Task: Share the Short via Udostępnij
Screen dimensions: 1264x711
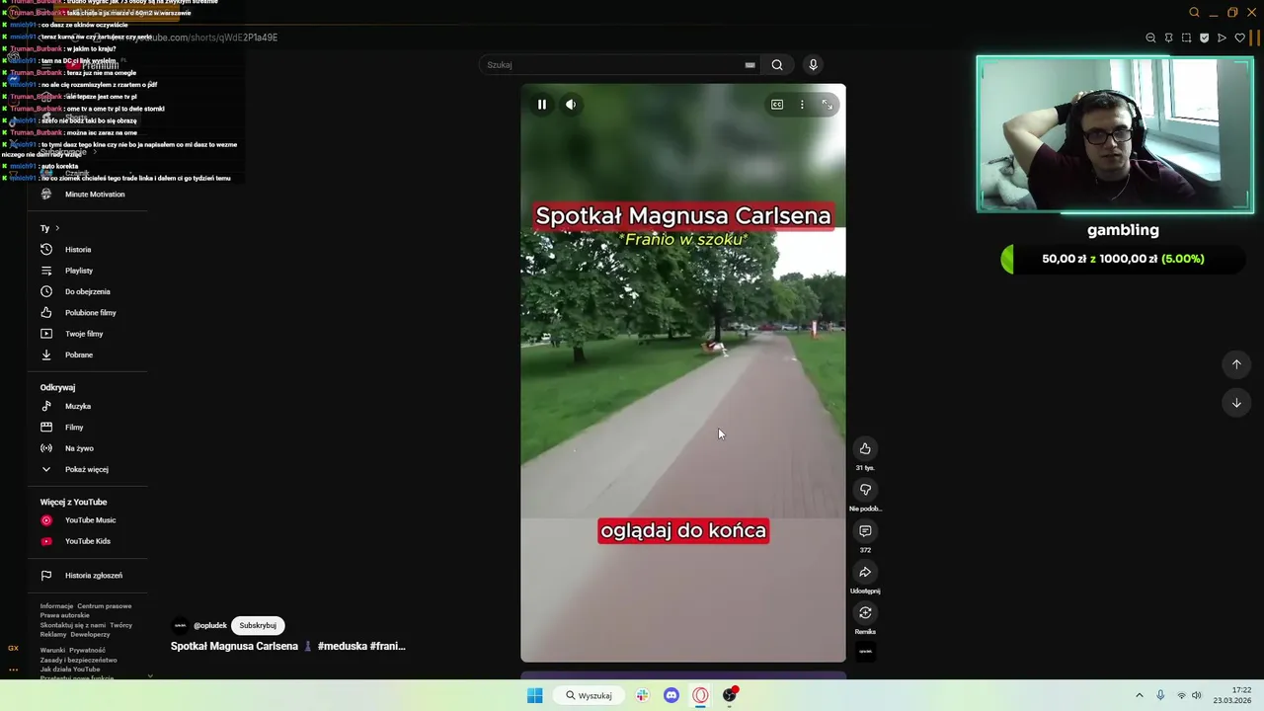Action: tap(865, 573)
